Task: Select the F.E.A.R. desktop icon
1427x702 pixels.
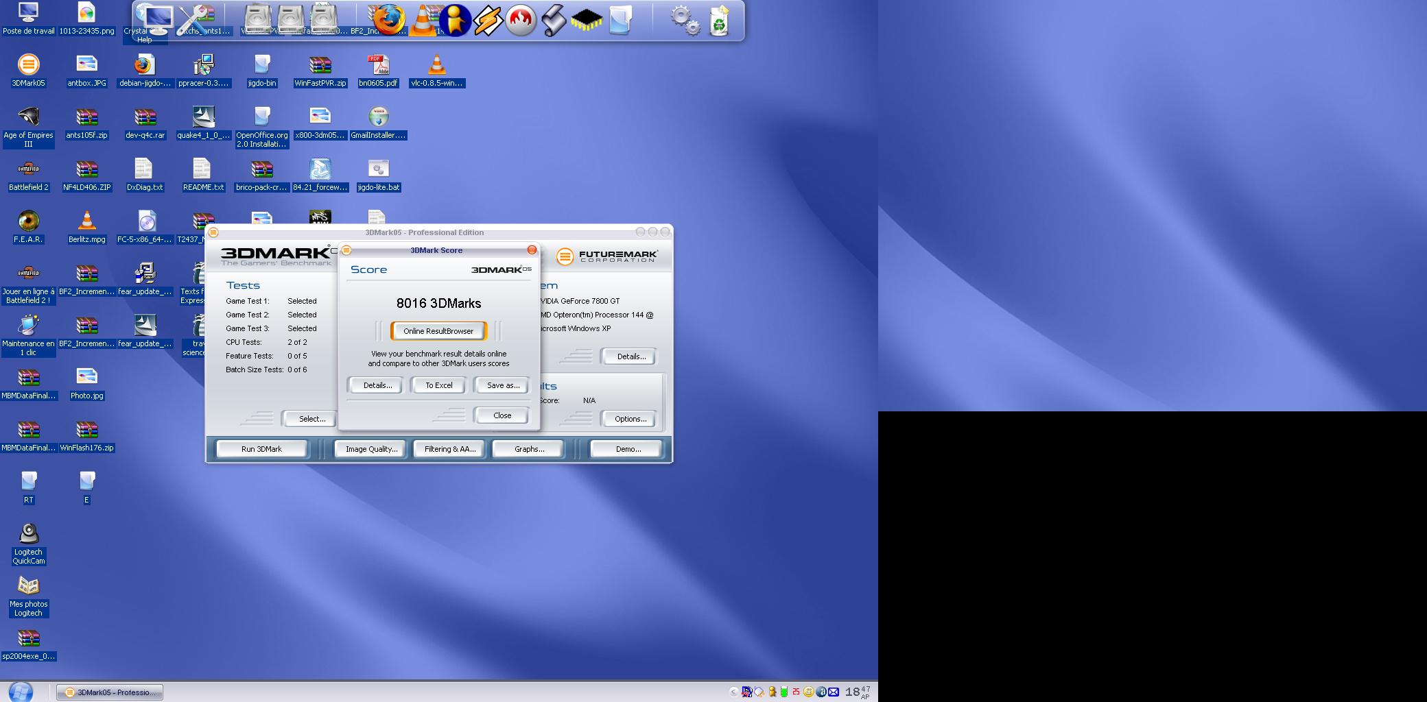Action: pyautogui.click(x=28, y=227)
